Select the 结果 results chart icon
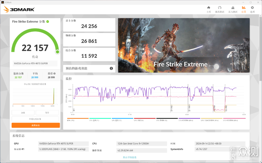Screen dimensions: 262x163 click(x=243, y=8)
